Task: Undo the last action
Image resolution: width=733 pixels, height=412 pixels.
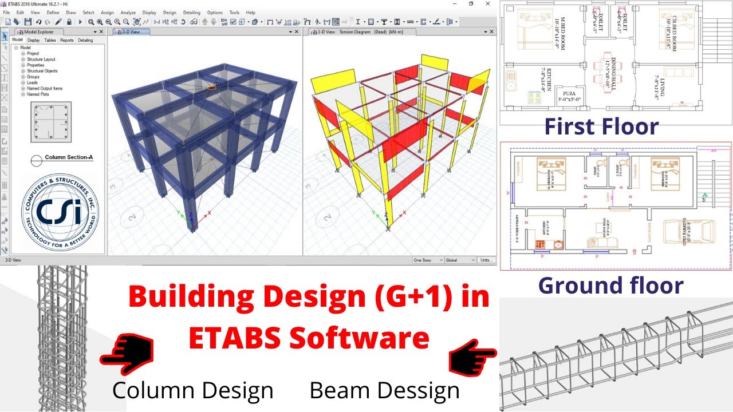Action: [x=38, y=22]
